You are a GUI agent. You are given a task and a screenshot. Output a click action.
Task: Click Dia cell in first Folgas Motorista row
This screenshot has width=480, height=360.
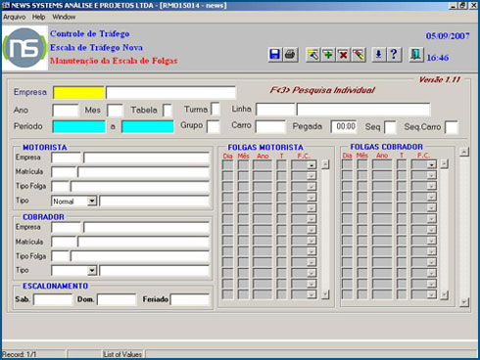(x=227, y=165)
